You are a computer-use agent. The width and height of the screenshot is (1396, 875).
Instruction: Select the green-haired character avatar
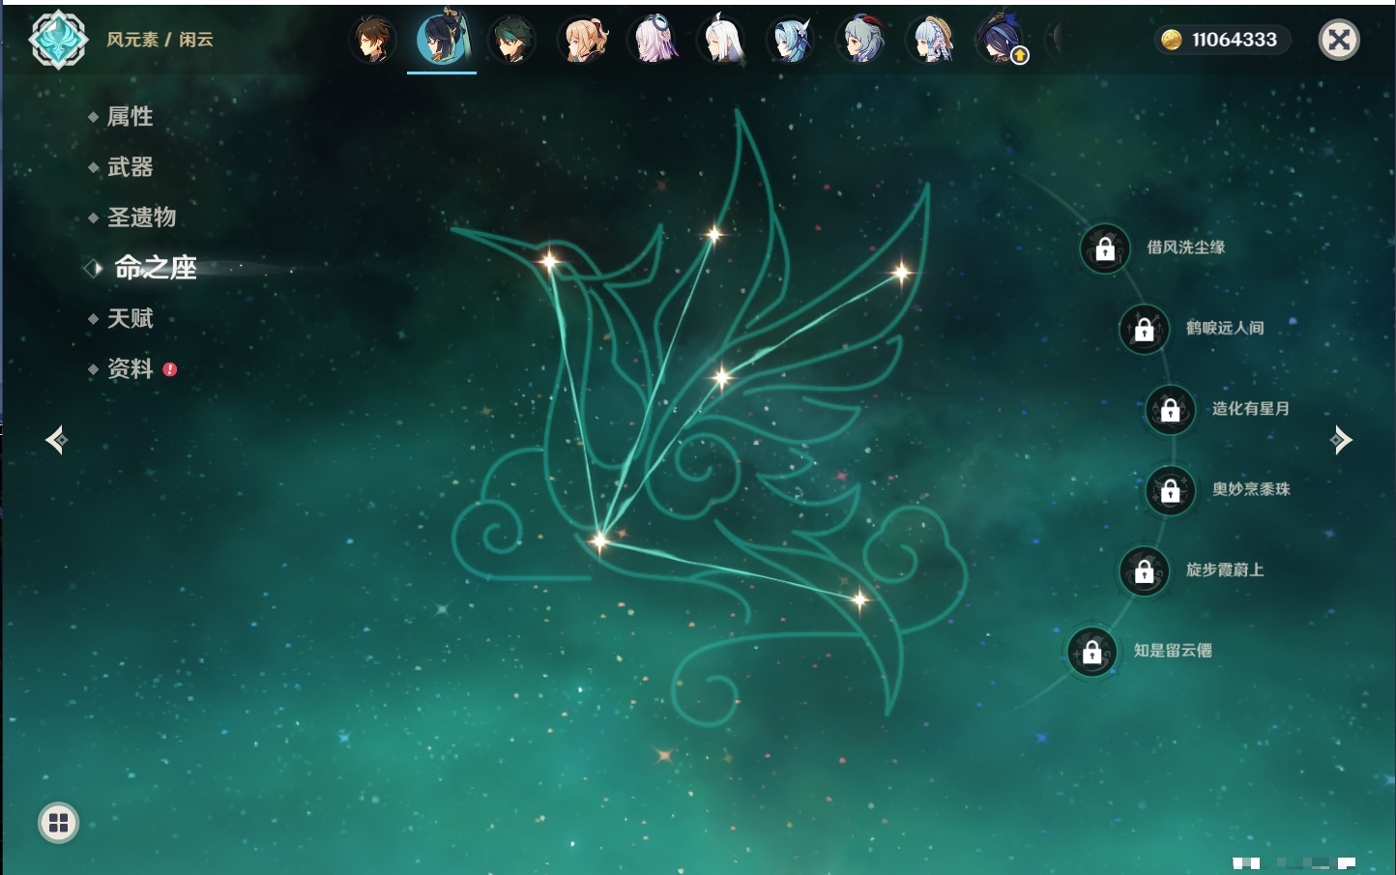(511, 41)
